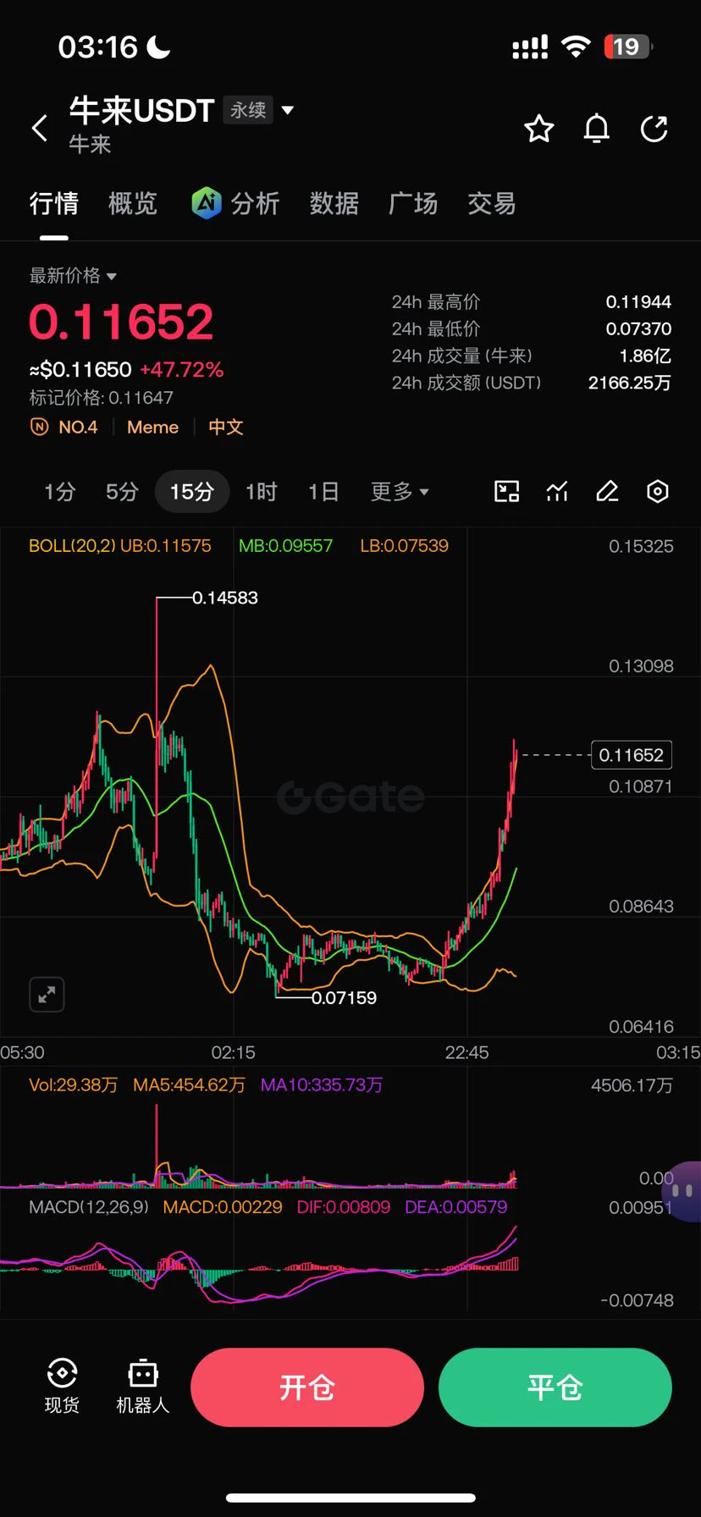Open chart indicators icon
Image resolution: width=701 pixels, height=1517 pixels.
pos(557,491)
